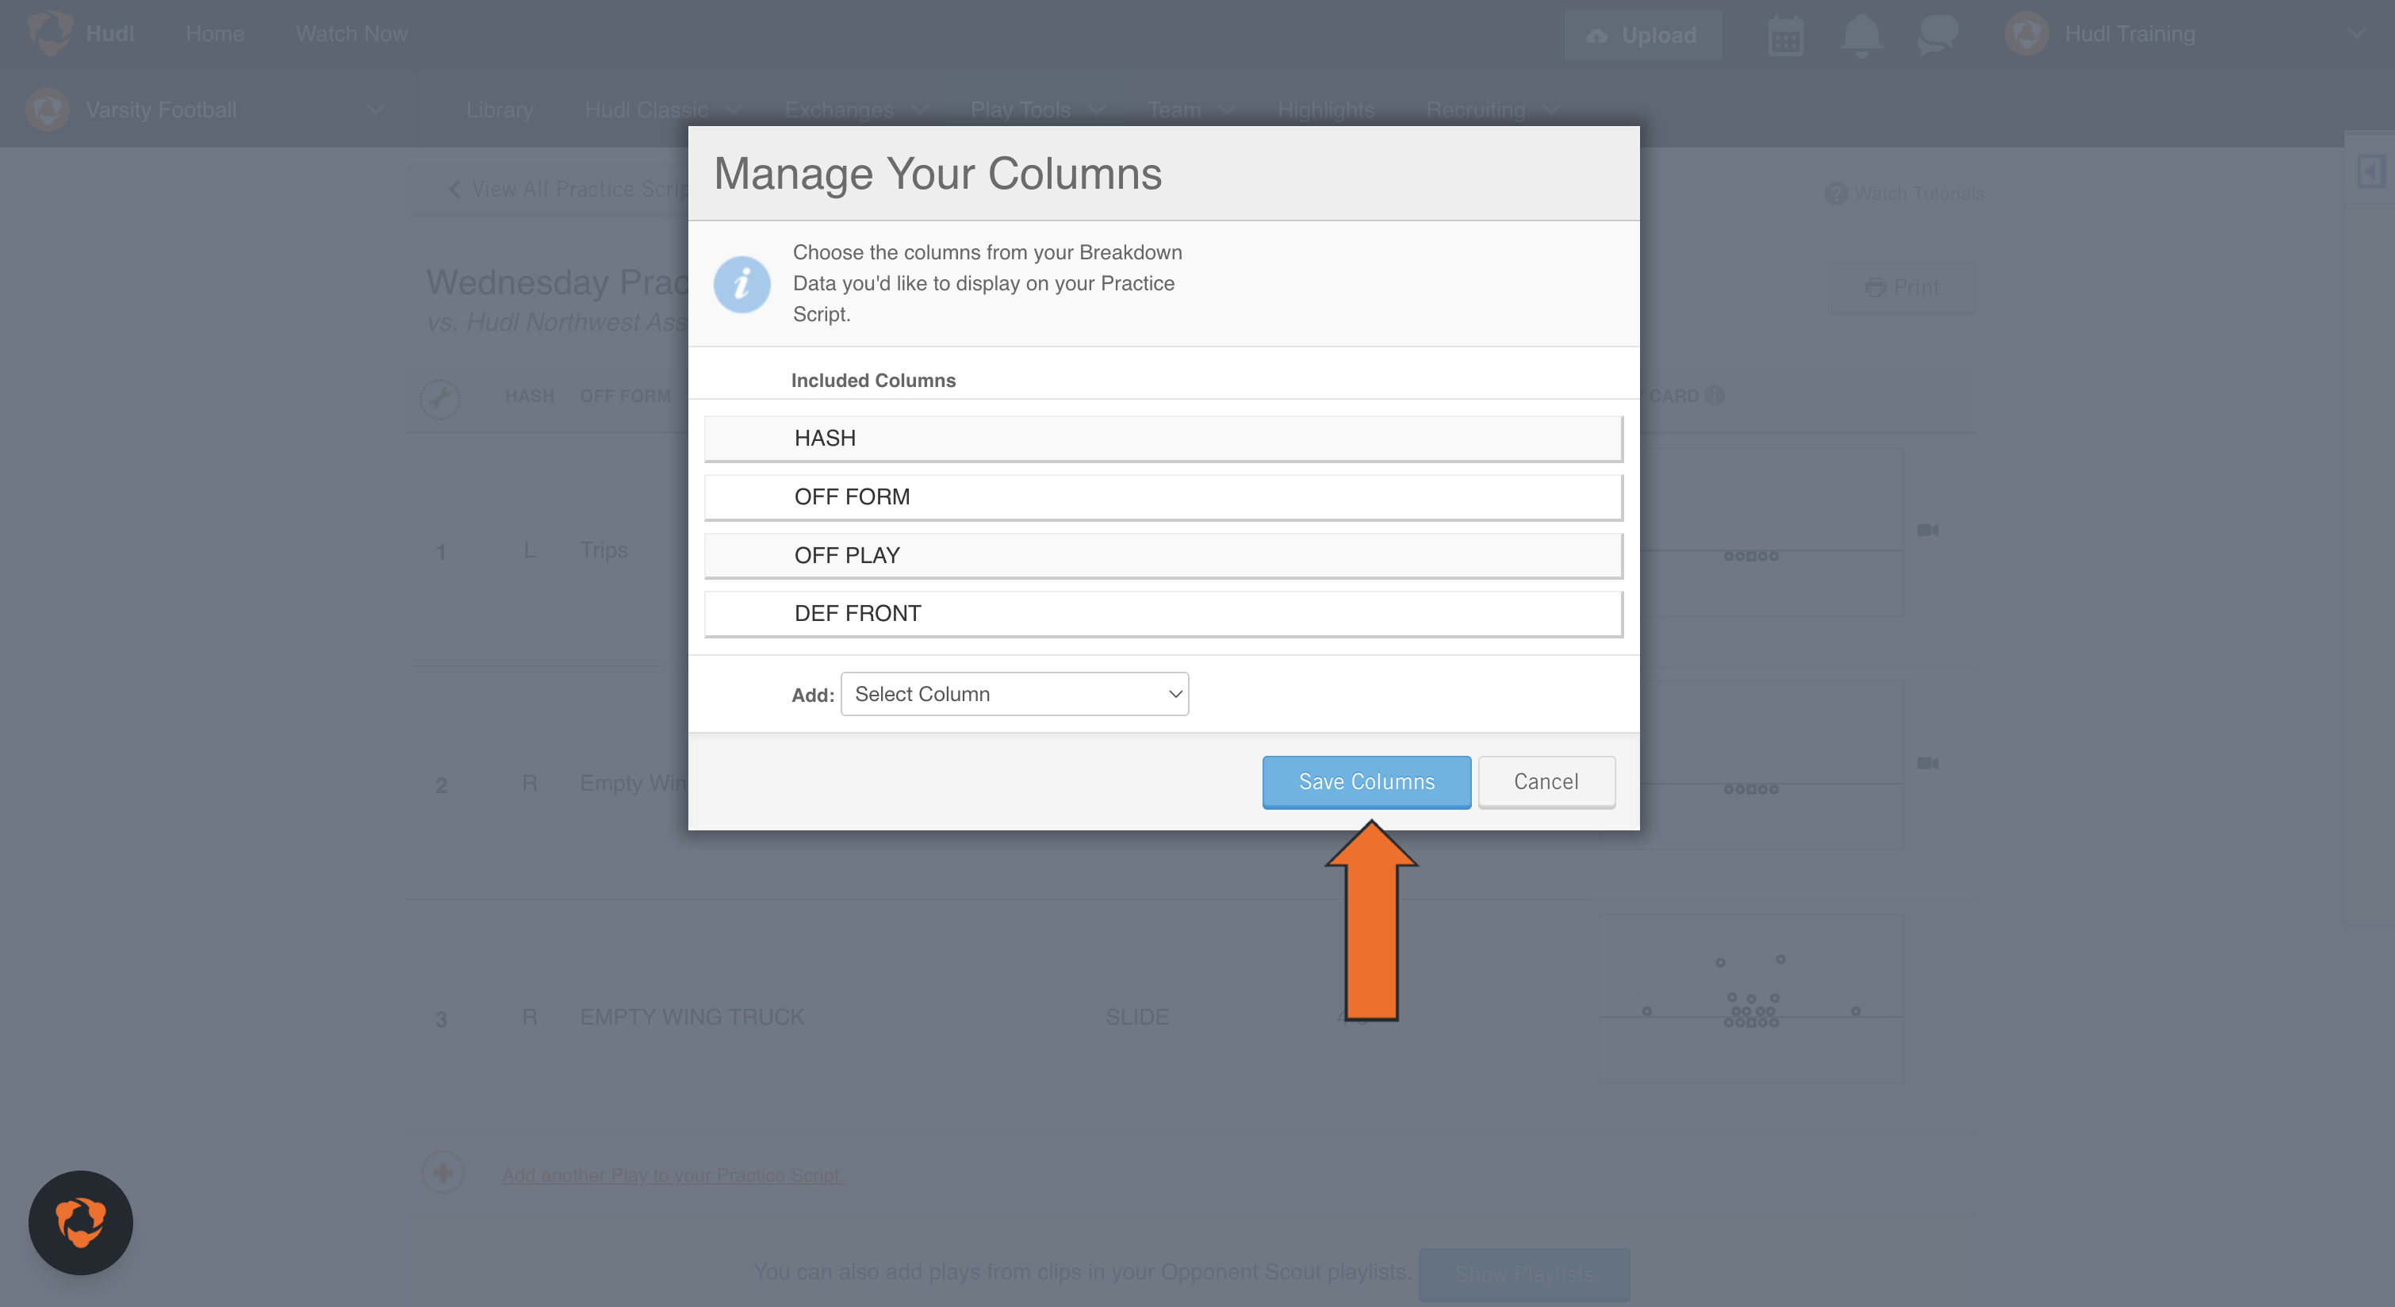Click the video camera icon for play 1

point(1927,530)
